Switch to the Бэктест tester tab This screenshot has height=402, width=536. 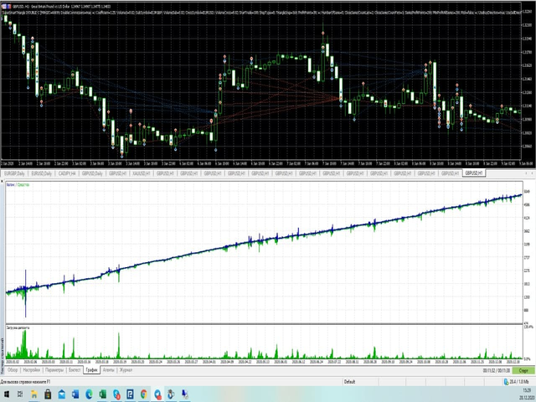[x=75, y=370]
